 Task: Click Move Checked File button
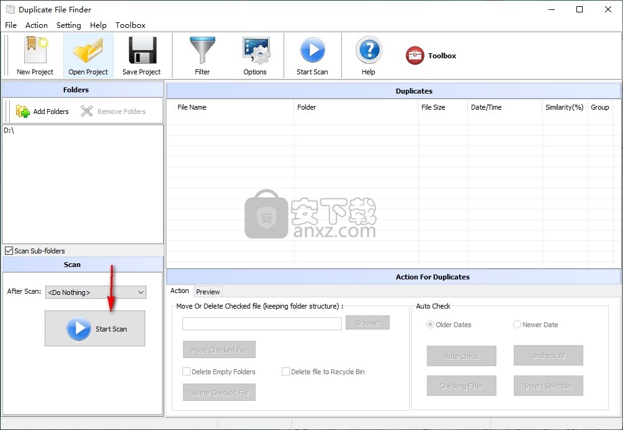(x=219, y=350)
